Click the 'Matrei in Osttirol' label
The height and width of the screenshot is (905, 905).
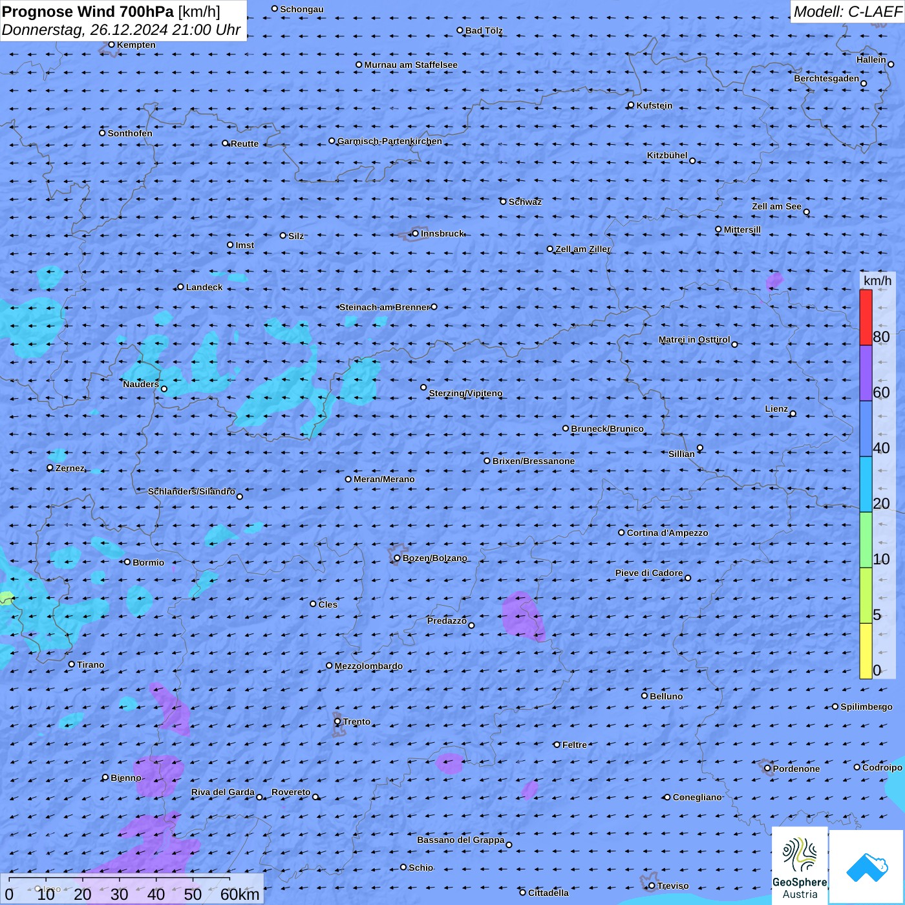coord(694,339)
